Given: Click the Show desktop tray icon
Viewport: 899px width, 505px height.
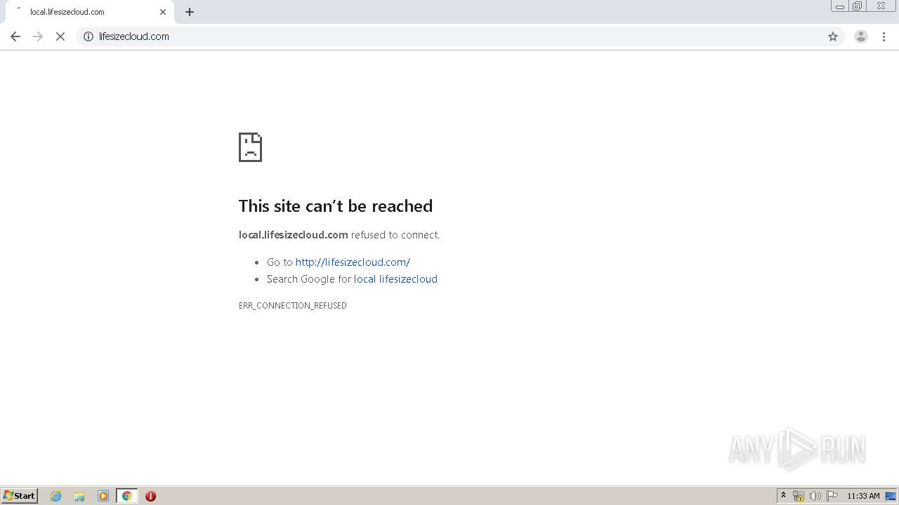Looking at the screenshot, I should [891, 496].
